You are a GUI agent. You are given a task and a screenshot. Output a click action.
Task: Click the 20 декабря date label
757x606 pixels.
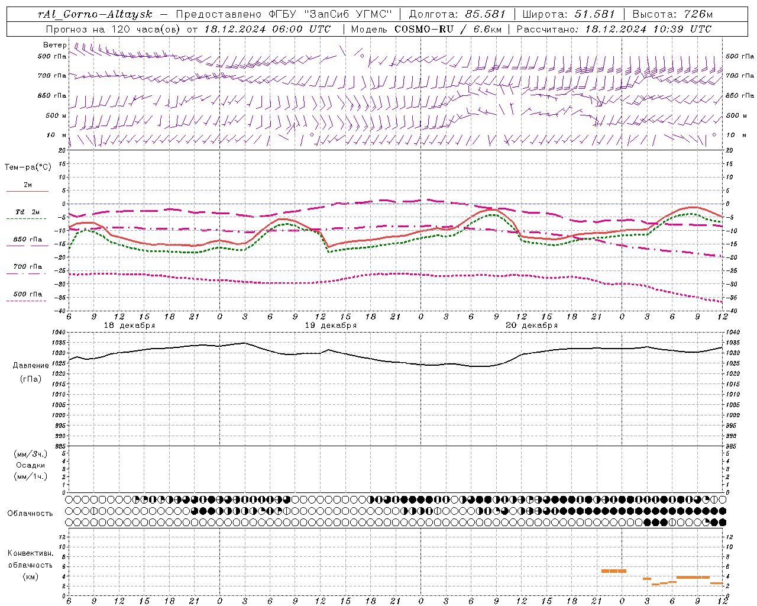(x=532, y=325)
